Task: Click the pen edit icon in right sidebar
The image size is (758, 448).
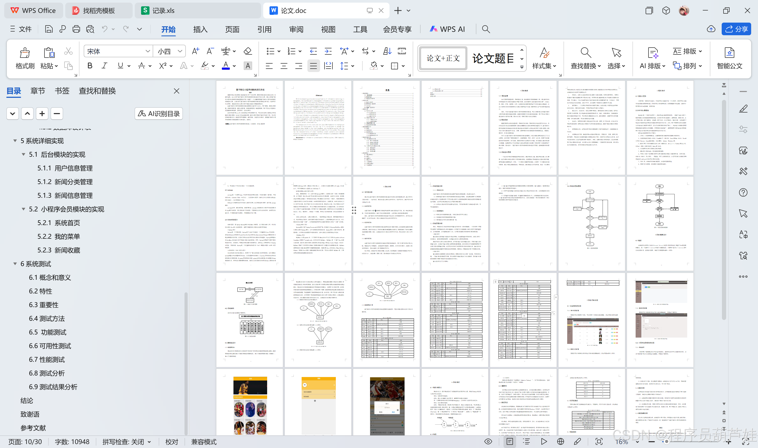Action: click(743, 109)
